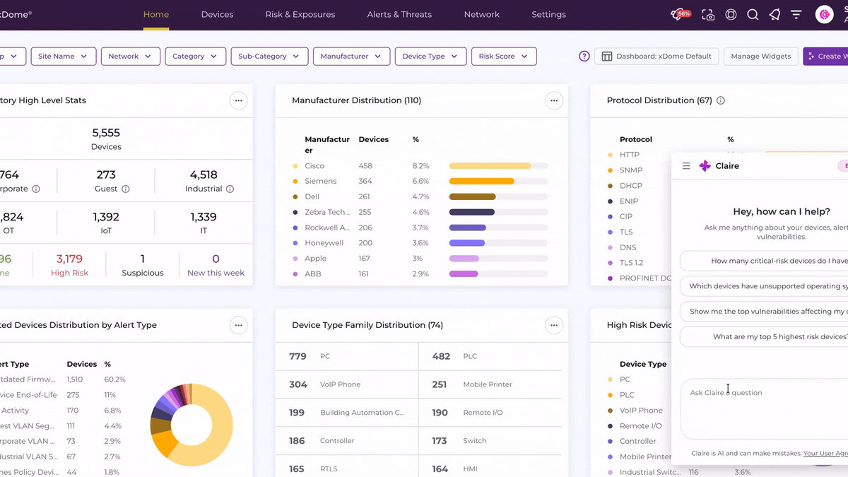Select suggestion about critical-risk devices

(764, 261)
